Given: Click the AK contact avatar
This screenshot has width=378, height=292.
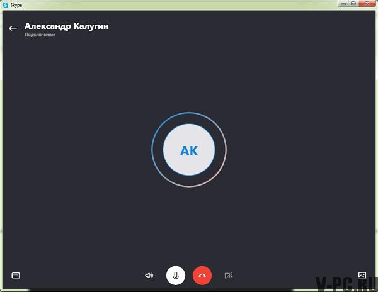Looking at the screenshot, I should [x=189, y=150].
